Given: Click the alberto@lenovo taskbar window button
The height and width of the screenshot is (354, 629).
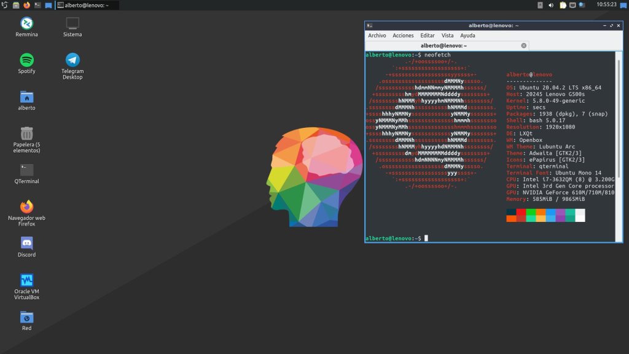Looking at the screenshot, I should [87, 5].
